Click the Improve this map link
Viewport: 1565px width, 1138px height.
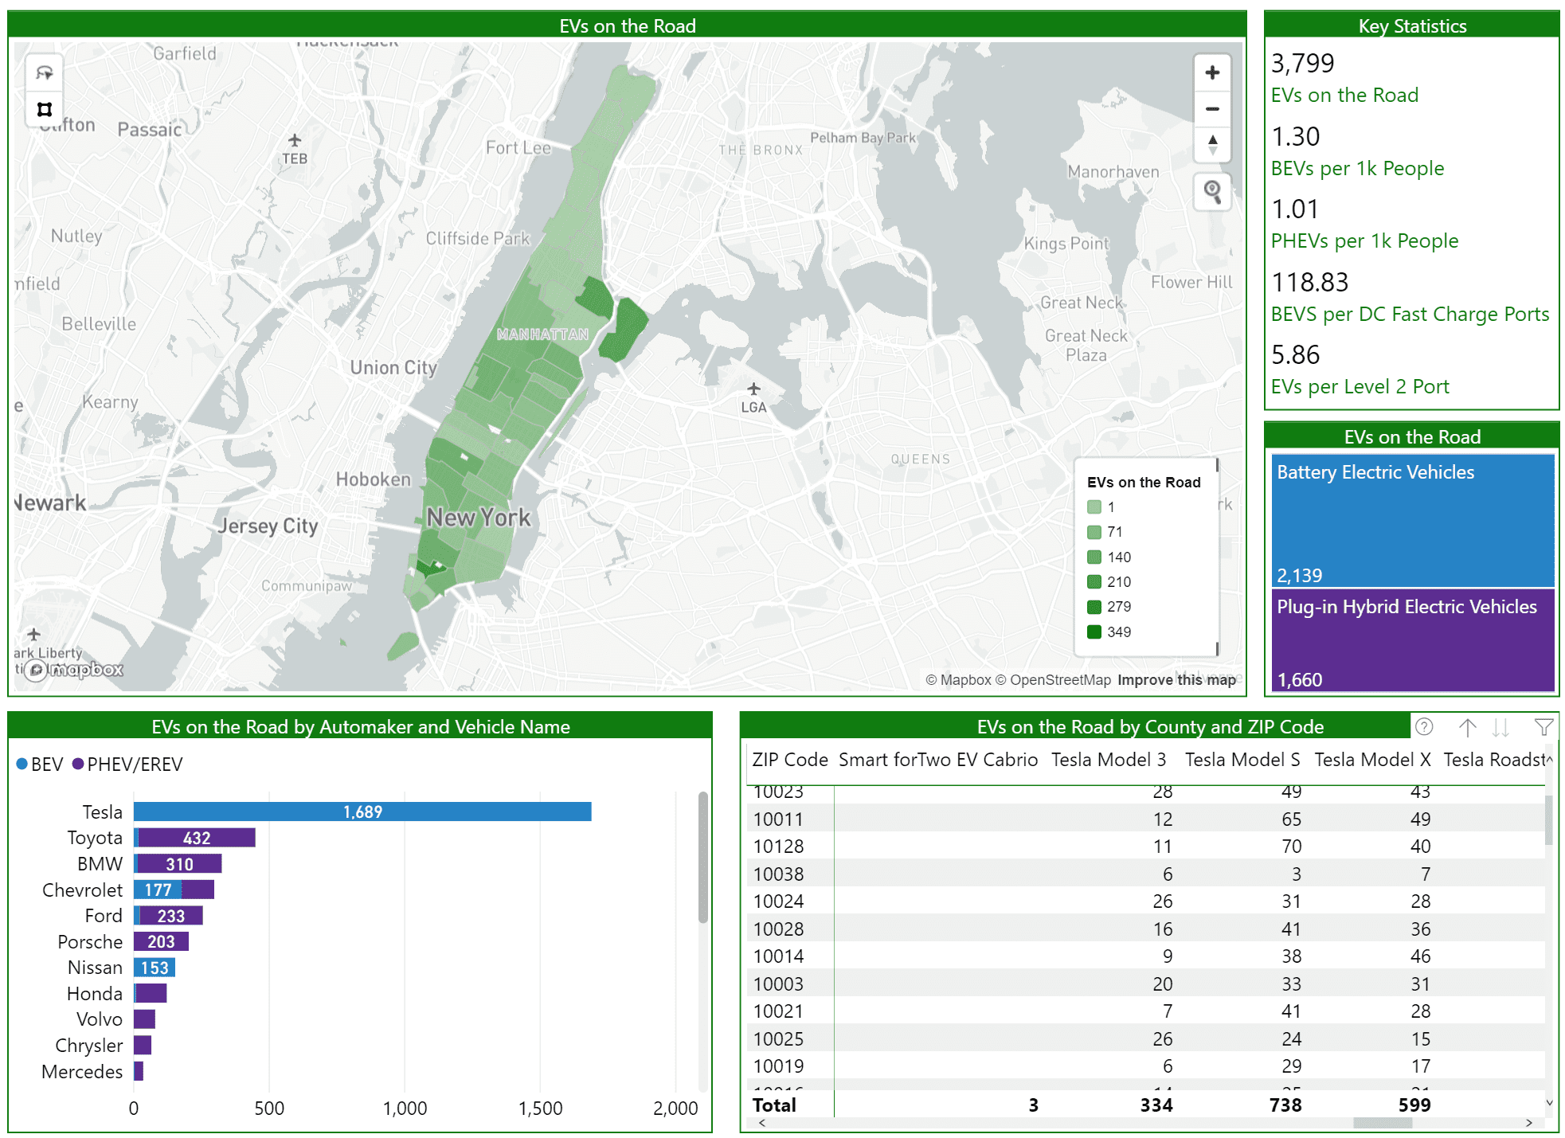coord(1176,680)
